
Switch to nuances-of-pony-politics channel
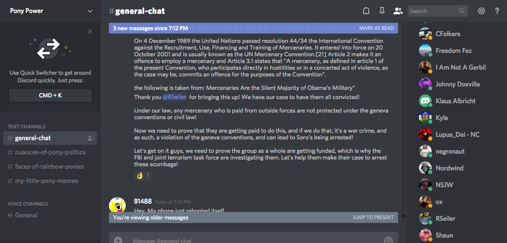pos(50,152)
